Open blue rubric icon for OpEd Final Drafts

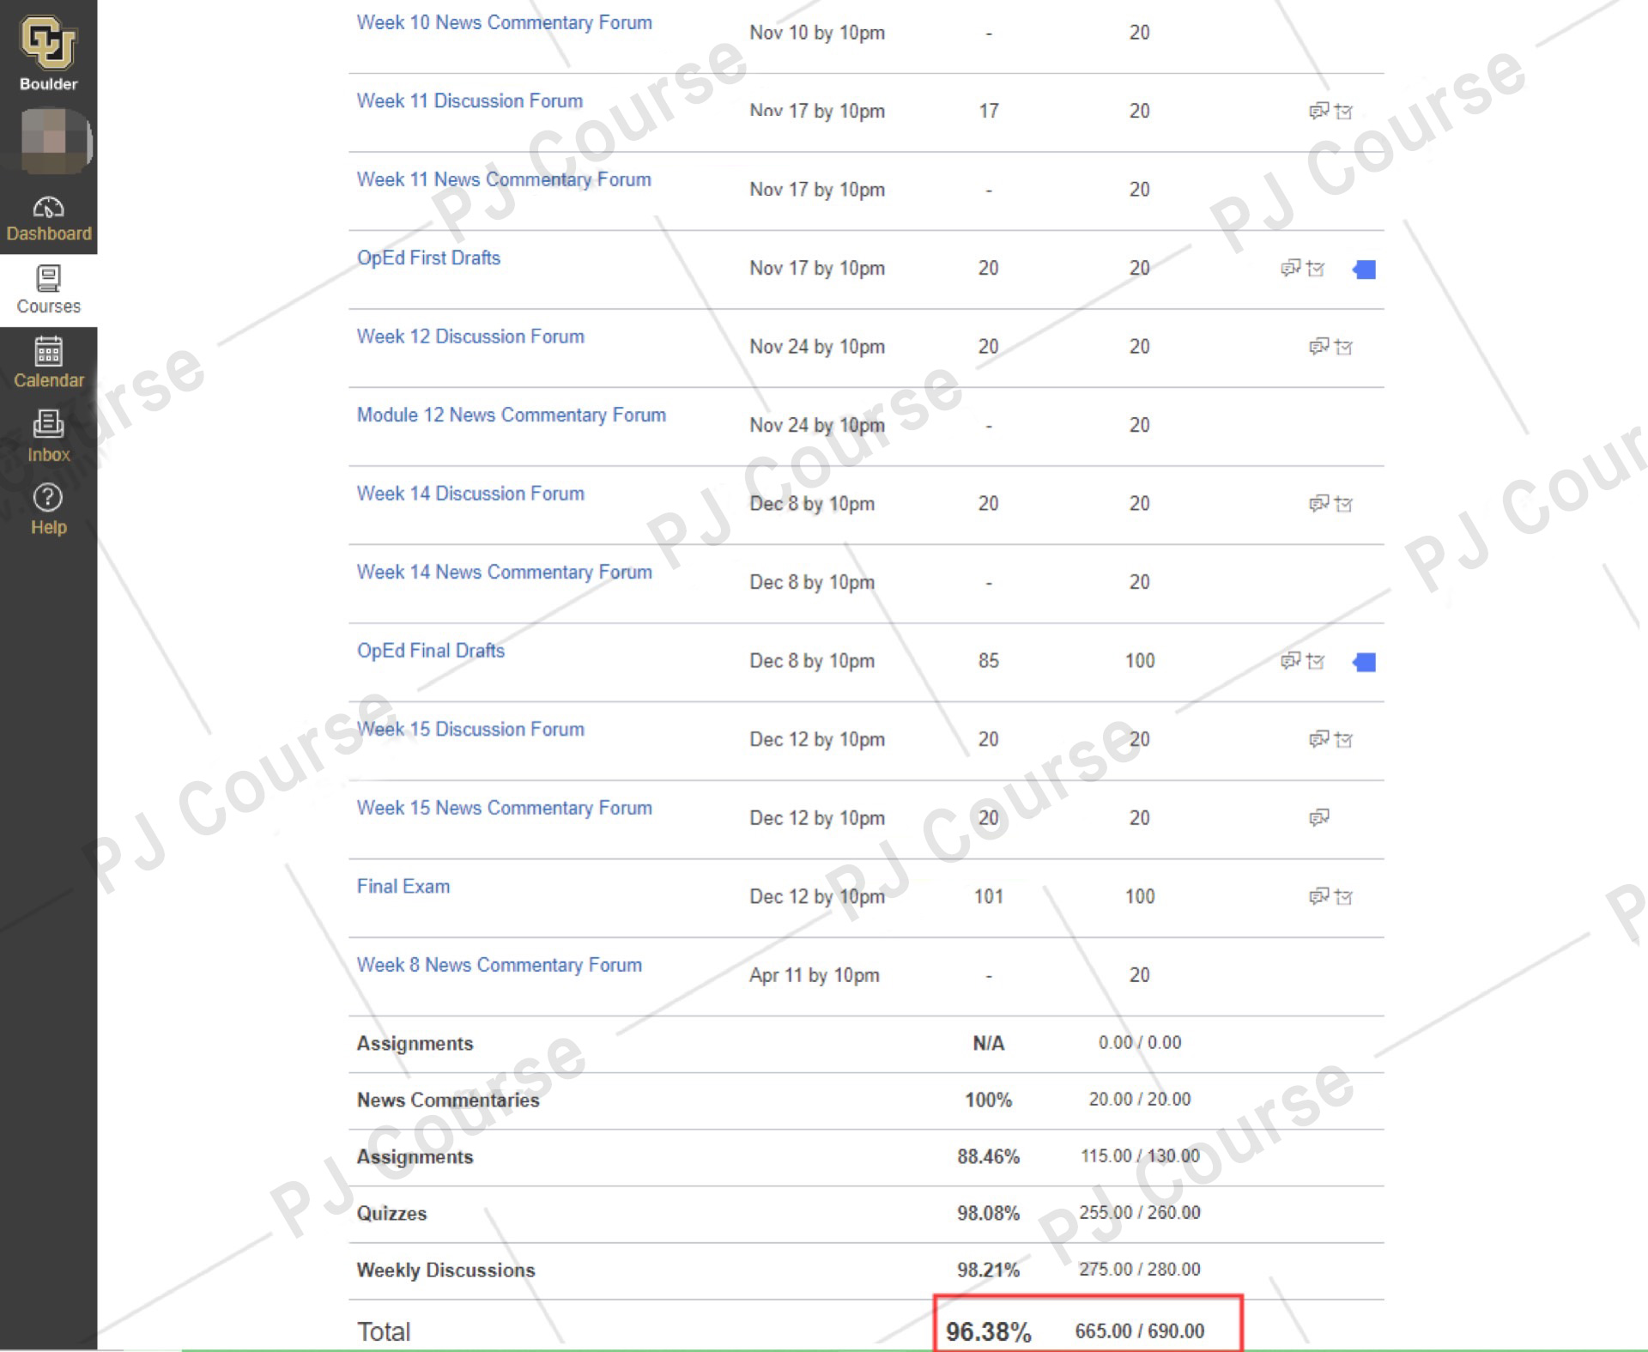click(x=1364, y=662)
